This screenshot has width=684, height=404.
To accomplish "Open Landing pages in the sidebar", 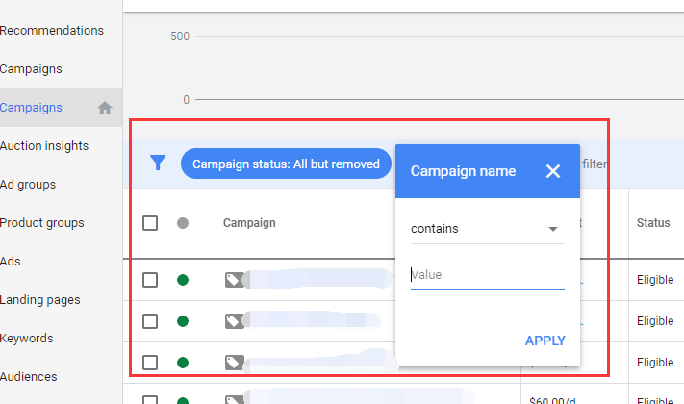I will pos(39,300).
